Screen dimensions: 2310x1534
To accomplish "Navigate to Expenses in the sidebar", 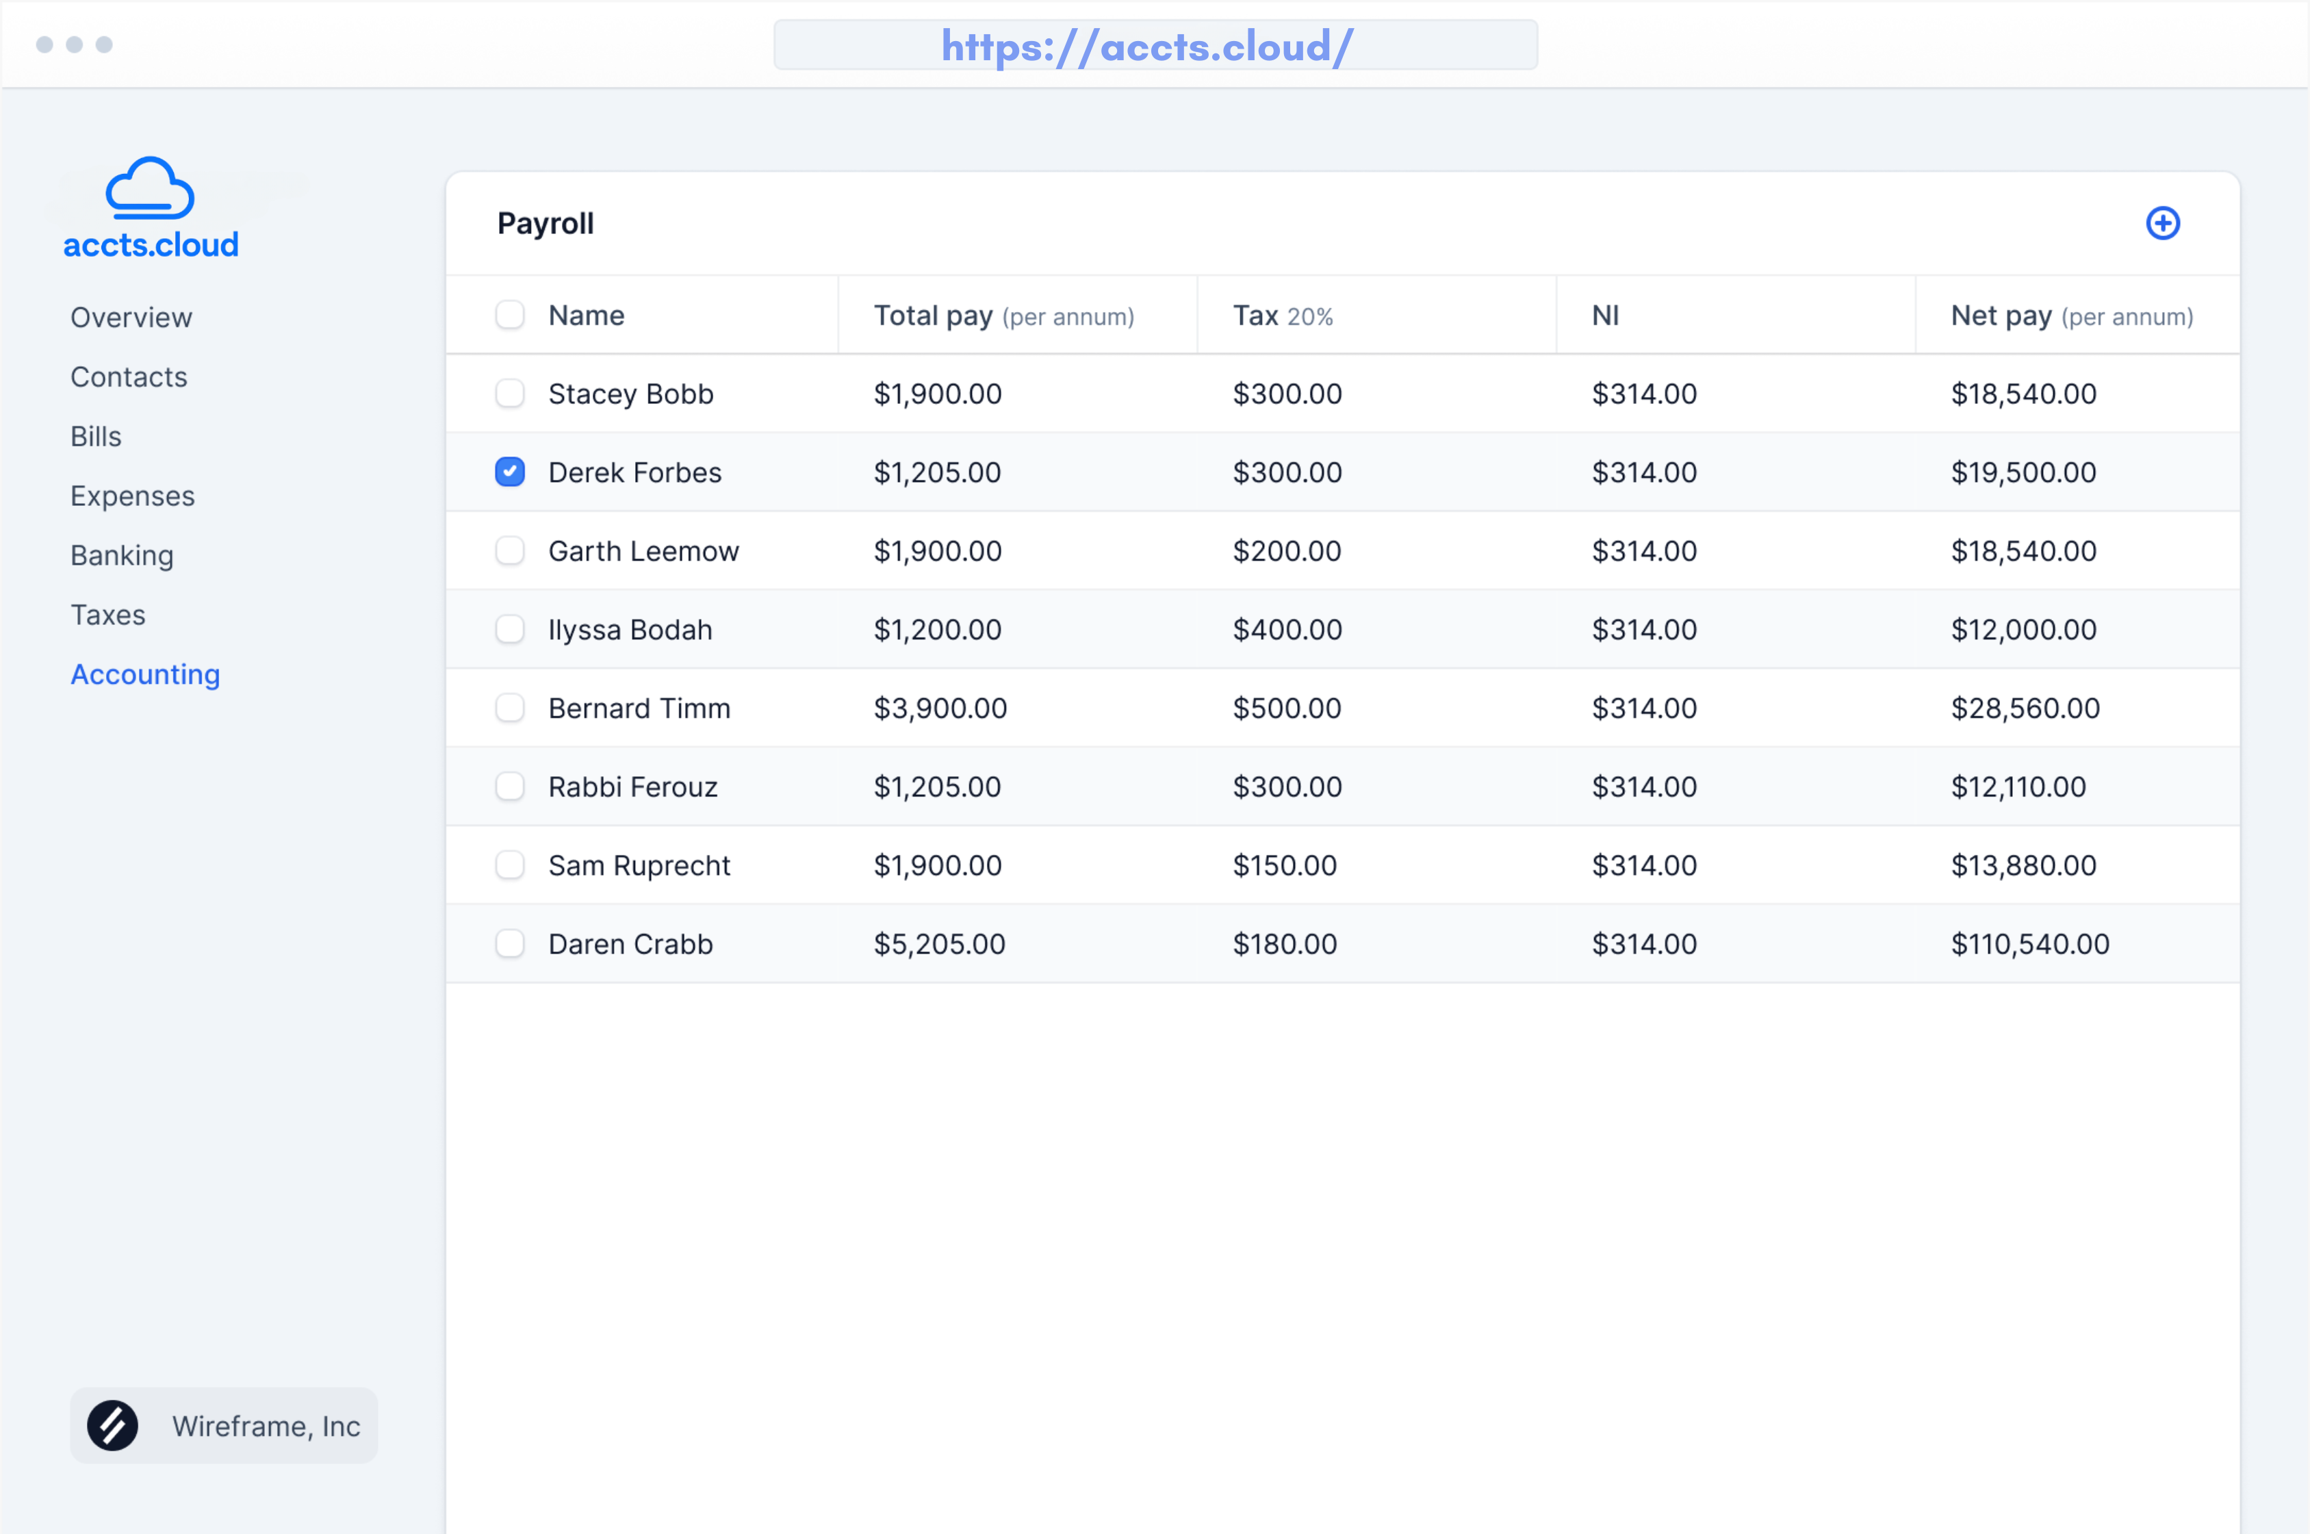I will click(x=132, y=496).
